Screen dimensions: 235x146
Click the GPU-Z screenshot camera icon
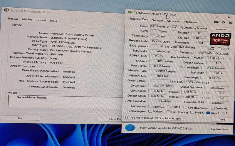click(216, 22)
